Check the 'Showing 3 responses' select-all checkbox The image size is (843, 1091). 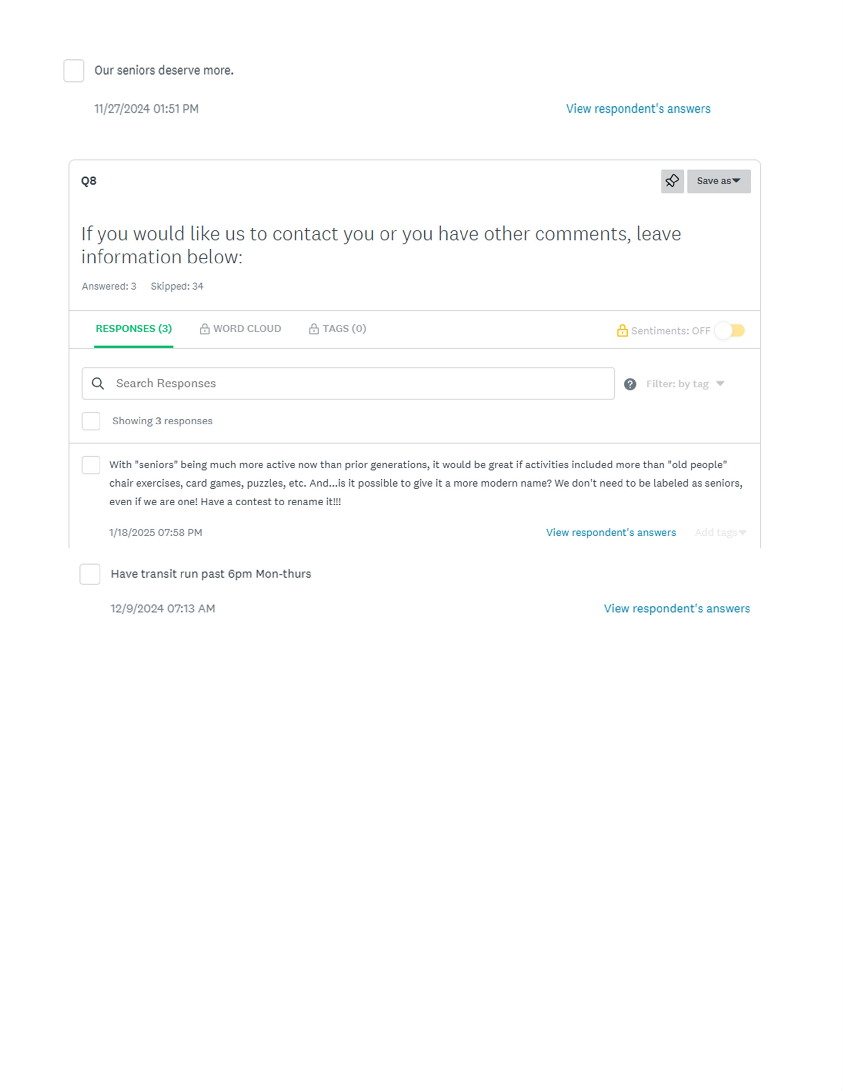(91, 421)
